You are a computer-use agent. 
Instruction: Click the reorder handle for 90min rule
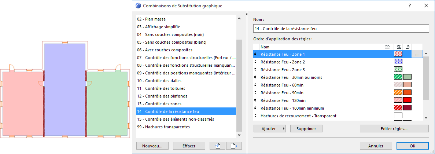point(255,93)
